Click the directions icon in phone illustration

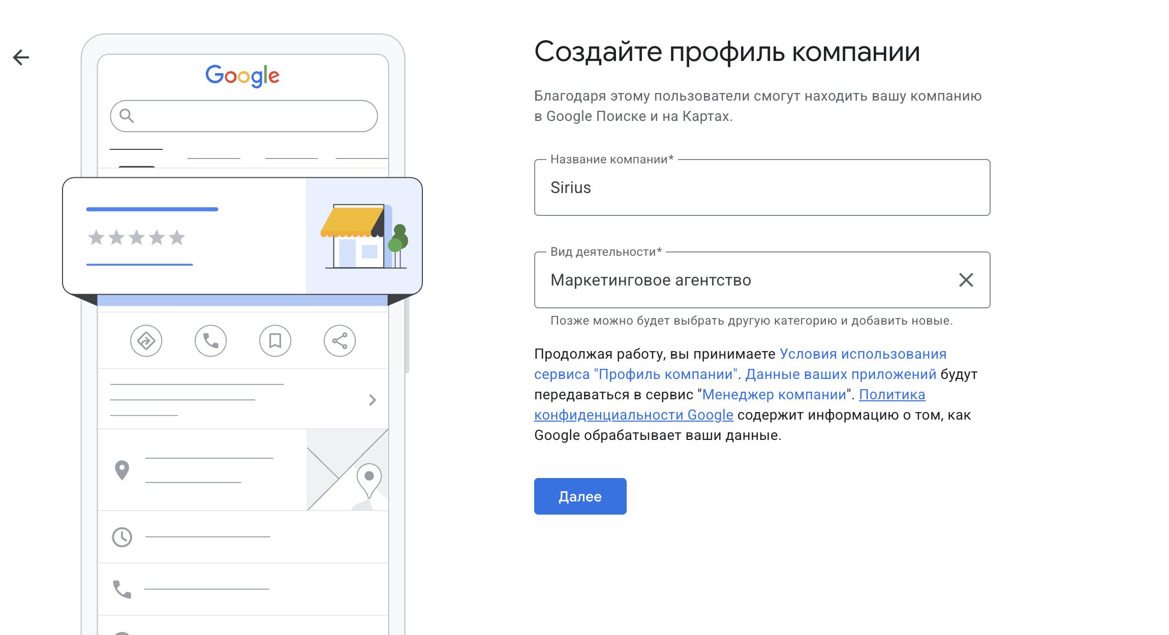click(x=146, y=340)
